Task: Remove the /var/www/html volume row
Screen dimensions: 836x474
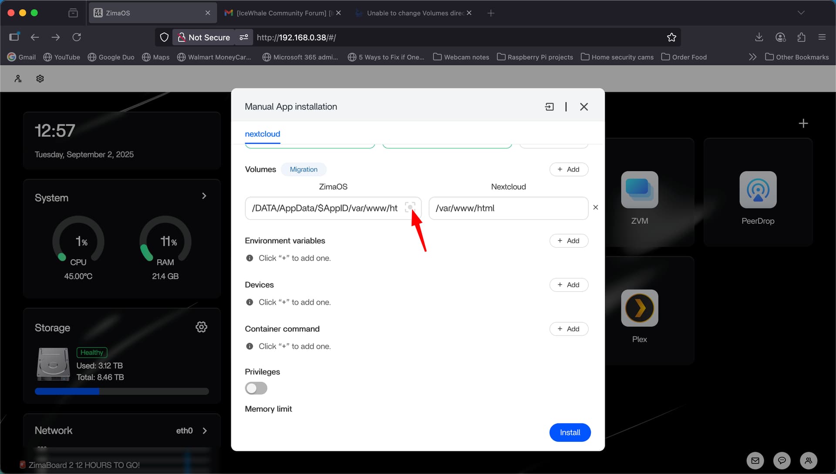Action: click(x=596, y=208)
